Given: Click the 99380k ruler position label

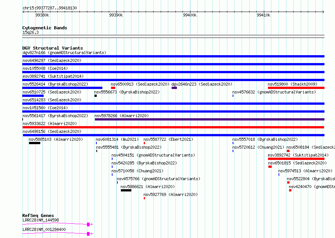Looking at the screenshot, I should click(x=42, y=15).
